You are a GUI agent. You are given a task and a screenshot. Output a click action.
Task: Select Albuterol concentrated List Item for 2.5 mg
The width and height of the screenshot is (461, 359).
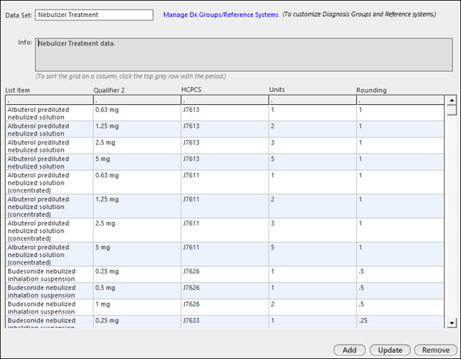pyautogui.click(x=50, y=230)
